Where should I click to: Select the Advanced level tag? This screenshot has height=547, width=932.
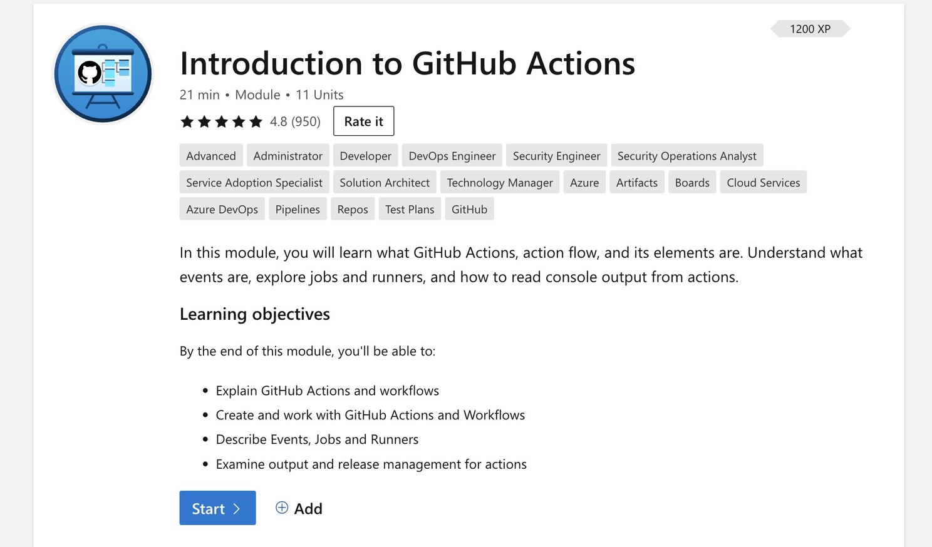click(211, 156)
